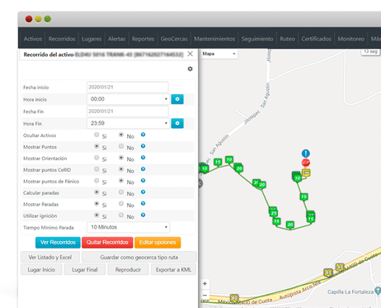This screenshot has width=381, height=308.
Task: Zoom in the map with plus button
Action: point(205,284)
